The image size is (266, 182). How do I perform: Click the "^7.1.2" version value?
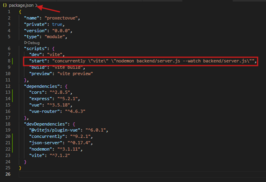pyautogui.click(x=60, y=156)
